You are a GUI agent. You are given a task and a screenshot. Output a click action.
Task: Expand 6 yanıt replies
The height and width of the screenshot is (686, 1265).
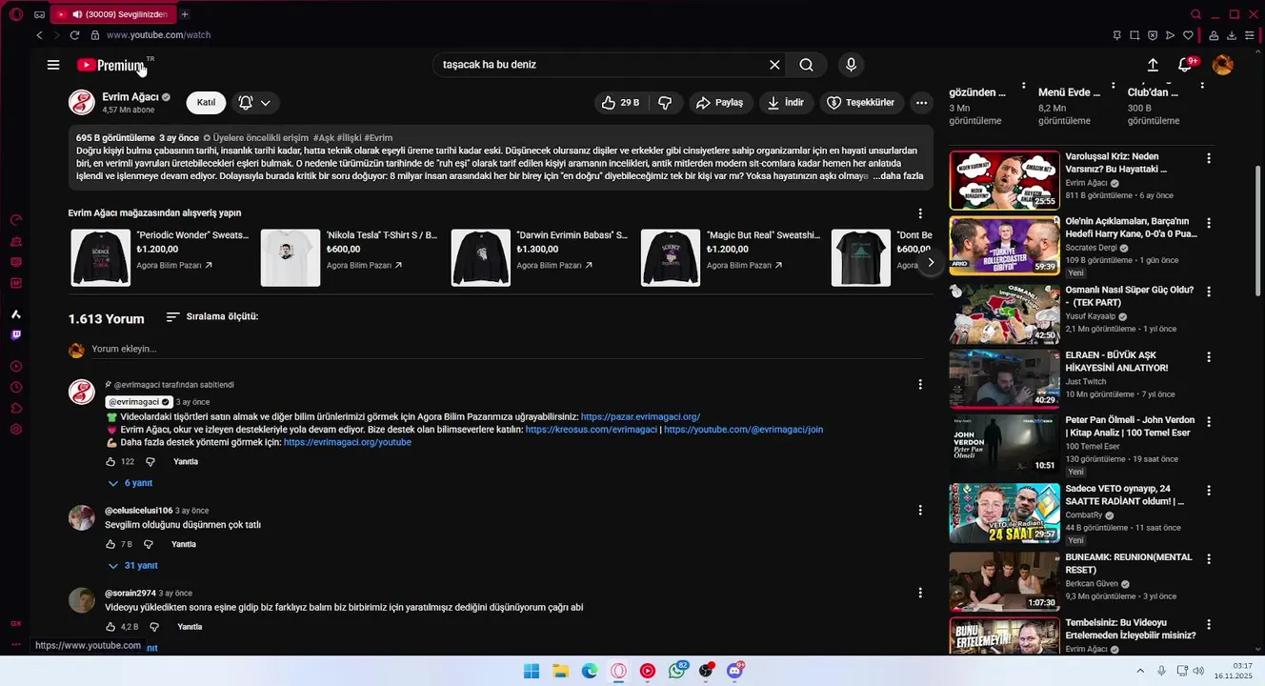(x=131, y=483)
